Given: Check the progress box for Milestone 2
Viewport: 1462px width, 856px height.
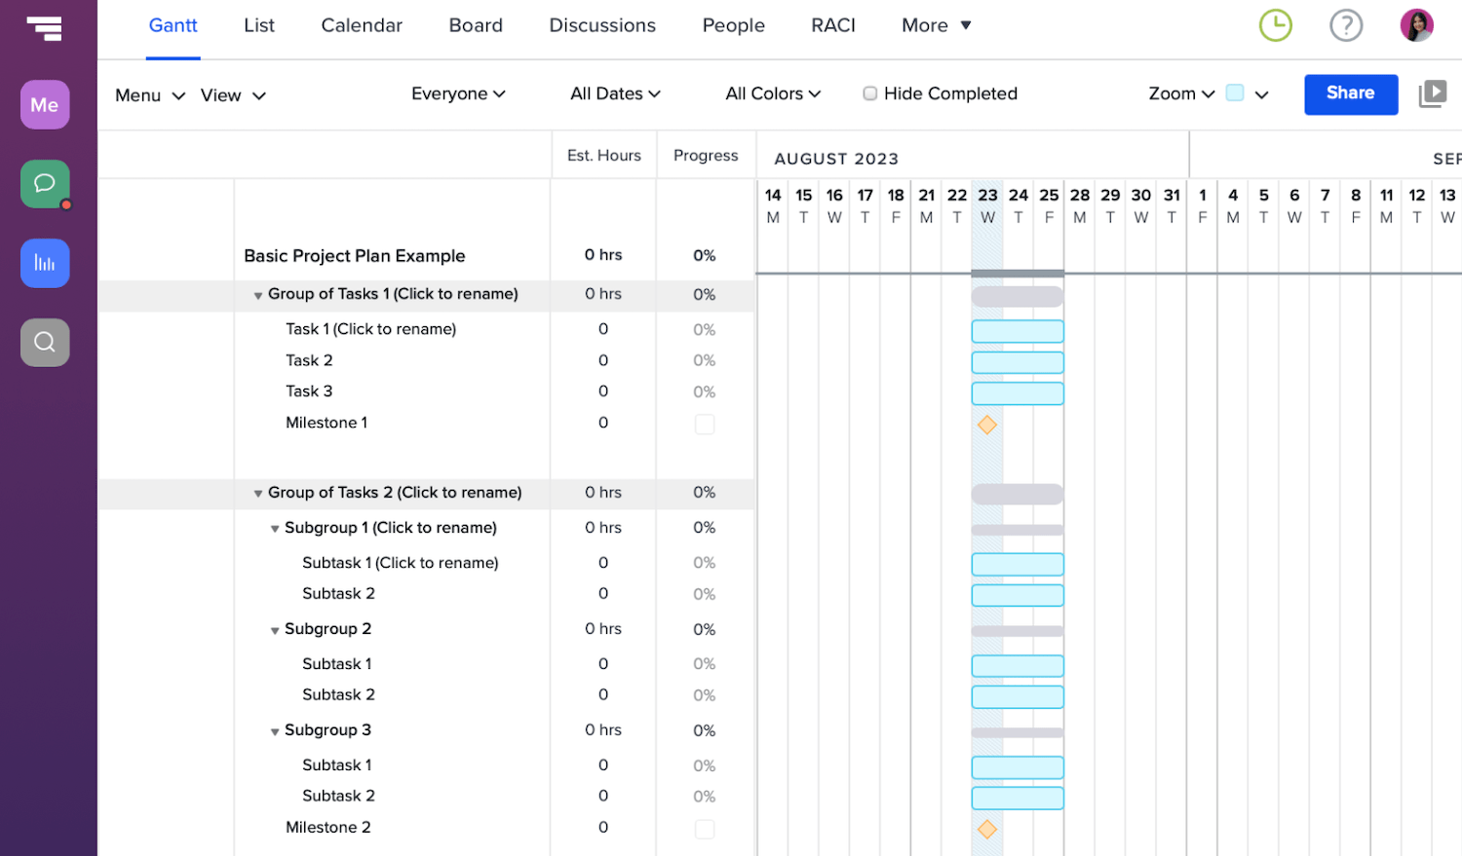Looking at the screenshot, I should click(705, 827).
